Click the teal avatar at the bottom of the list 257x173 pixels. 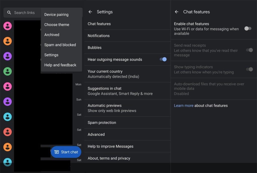point(7,162)
